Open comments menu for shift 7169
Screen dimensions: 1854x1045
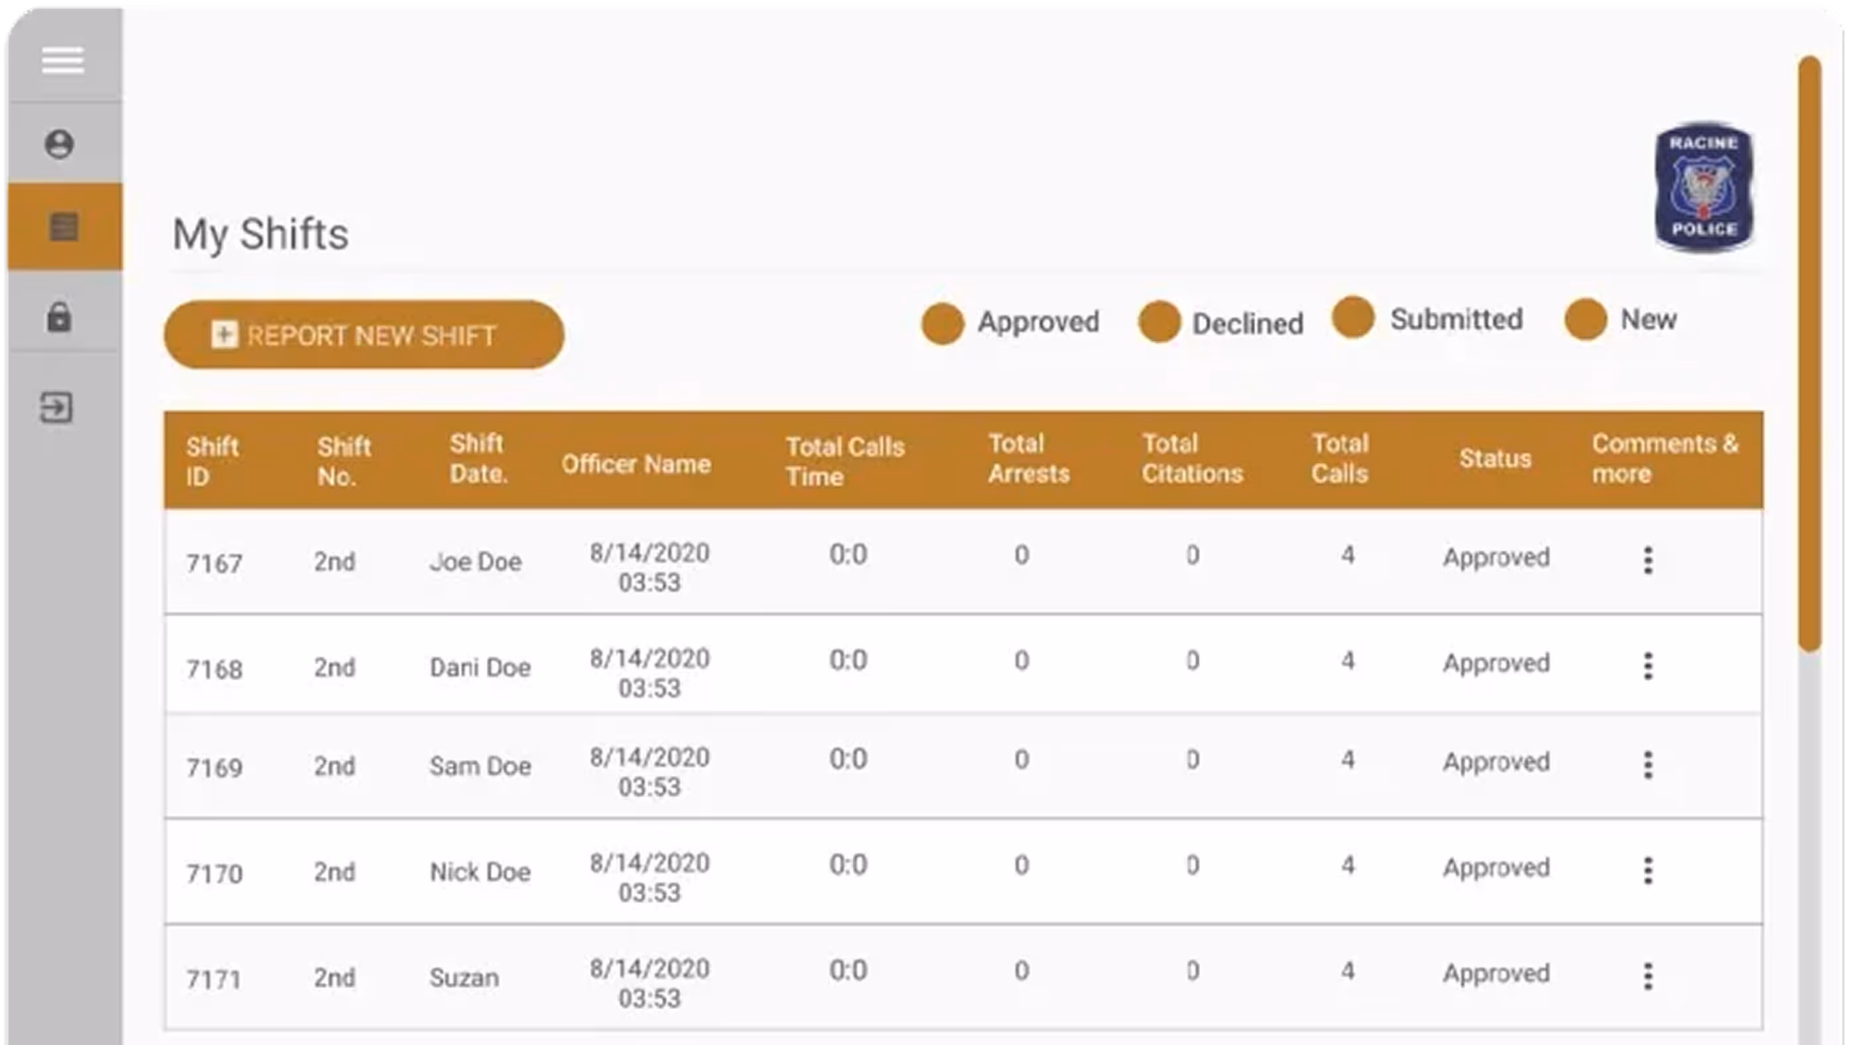click(1650, 765)
